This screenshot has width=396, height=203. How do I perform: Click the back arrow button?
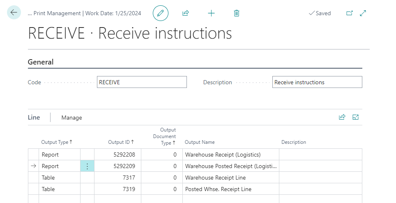tap(14, 13)
